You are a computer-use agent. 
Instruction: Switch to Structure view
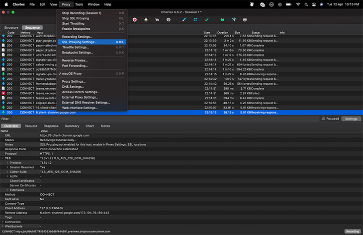11,28
